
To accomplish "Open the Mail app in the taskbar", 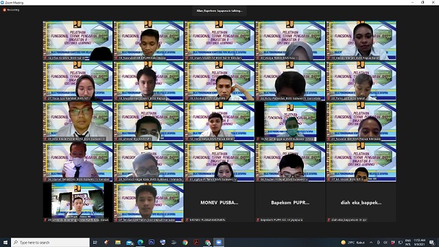I will coord(130,242).
